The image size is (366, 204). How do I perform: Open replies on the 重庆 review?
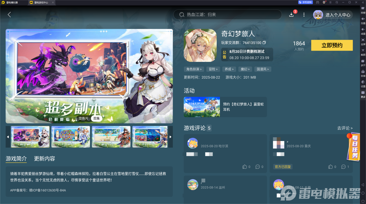click(343, 167)
